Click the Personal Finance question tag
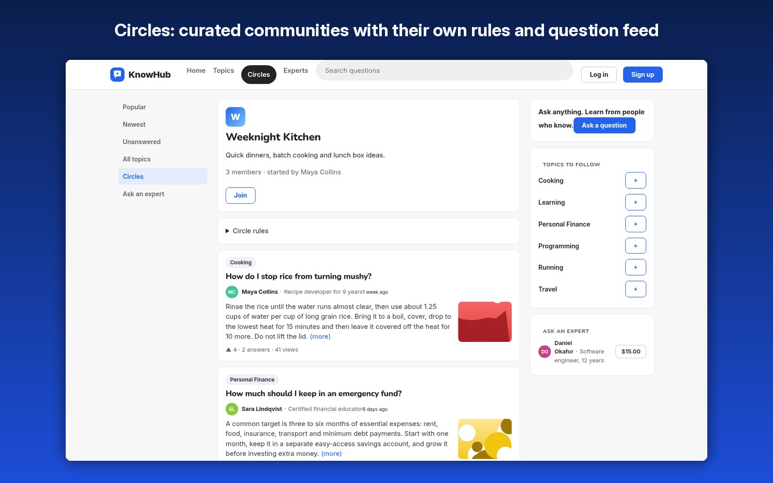773x483 pixels. coord(252,380)
